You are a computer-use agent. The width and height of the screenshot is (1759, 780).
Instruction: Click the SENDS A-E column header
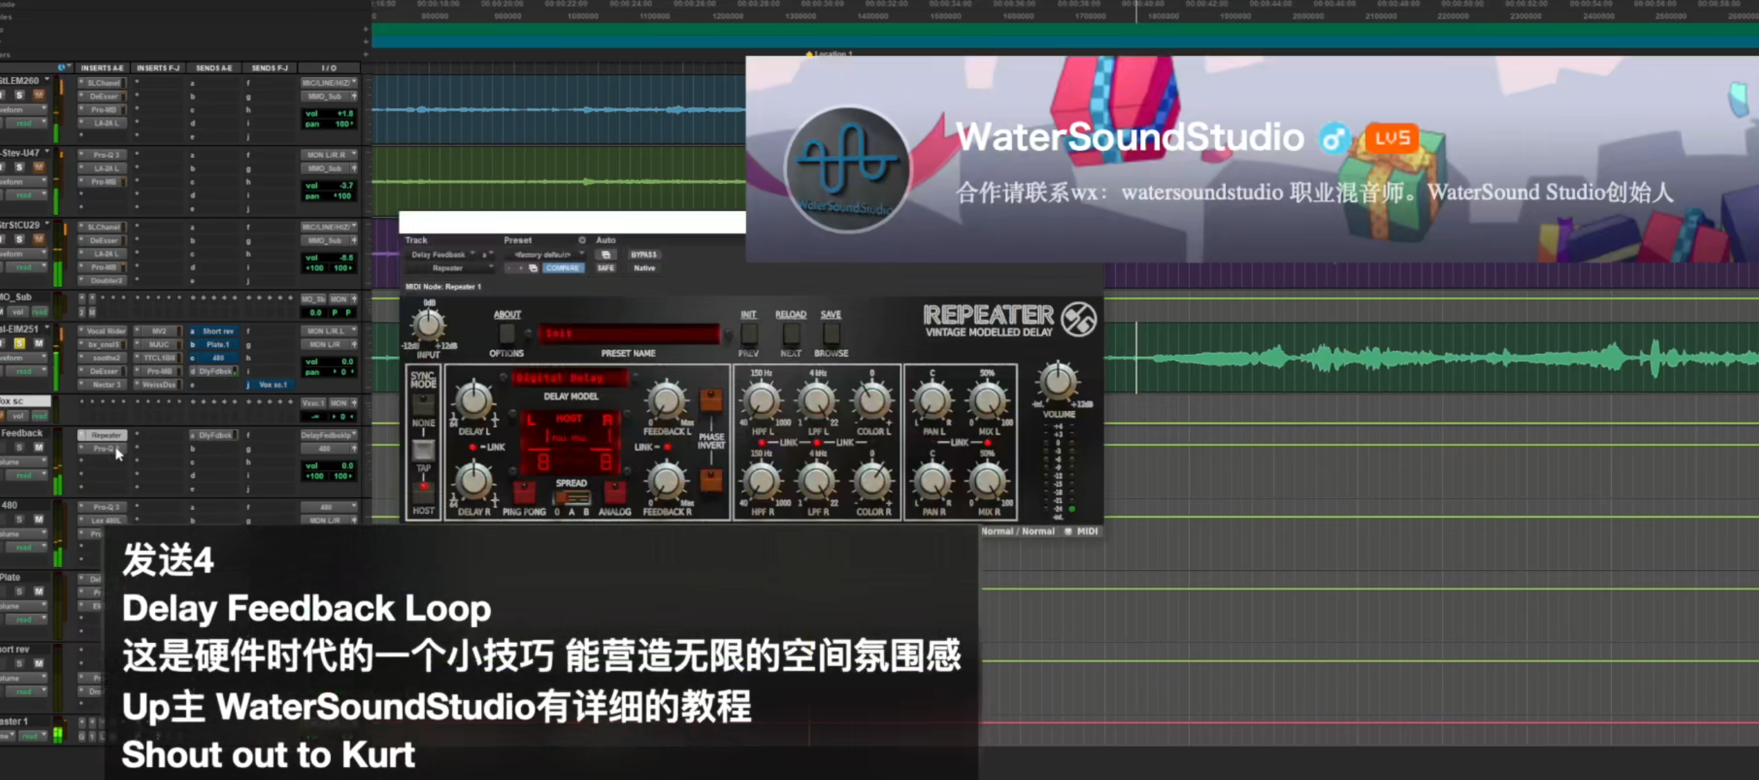[213, 68]
